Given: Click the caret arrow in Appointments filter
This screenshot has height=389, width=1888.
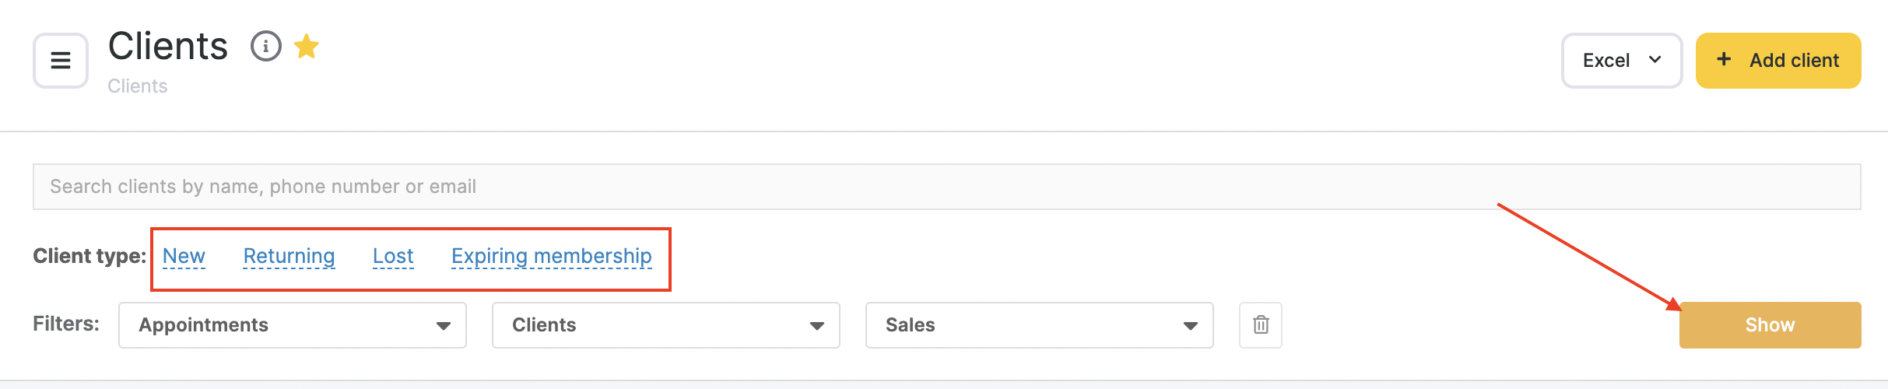Looking at the screenshot, I should (x=443, y=326).
